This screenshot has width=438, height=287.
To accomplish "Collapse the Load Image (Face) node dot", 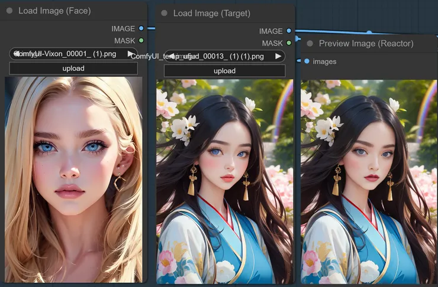I will pos(9,11).
